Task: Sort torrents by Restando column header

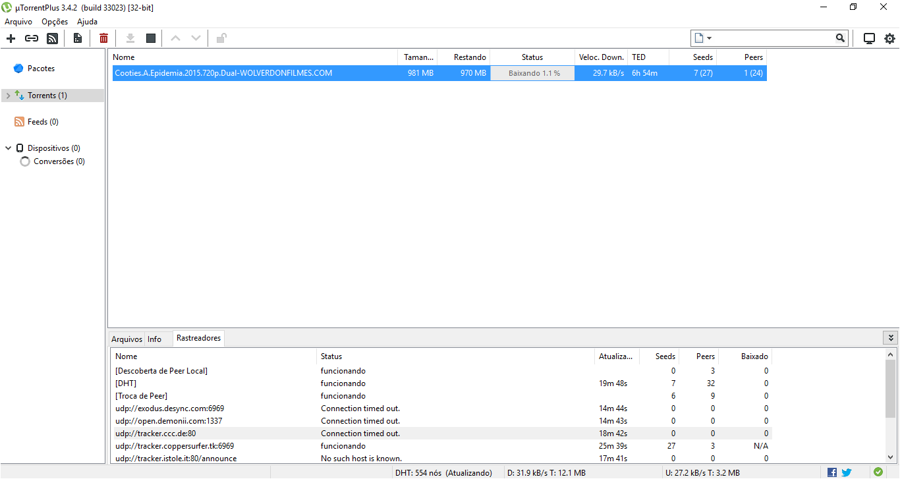Action: pyautogui.click(x=464, y=57)
